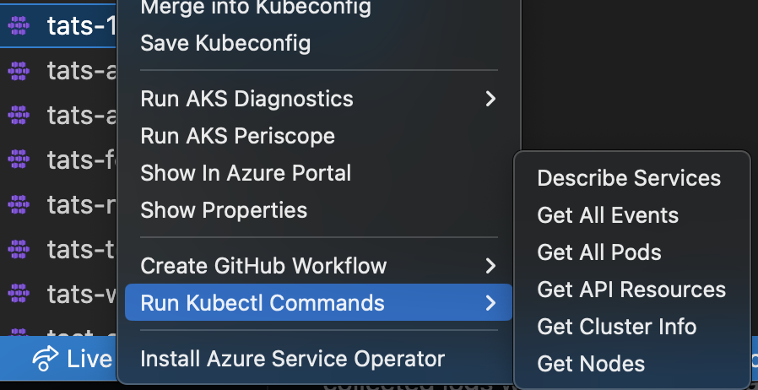
Task: Click the cluster icon next to tats-t
Action: click(19, 249)
